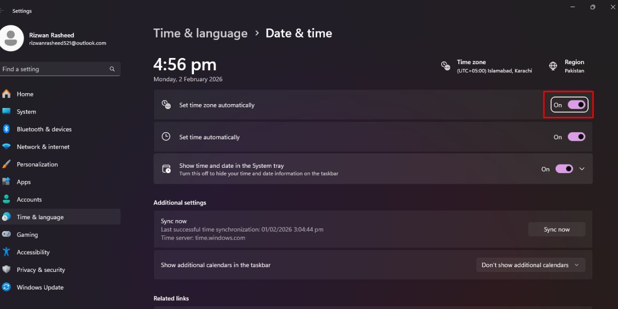The height and width of the screenshot is (309, 618).
Task: Expand the System tray time and date options
Action: pyautogui.click(x=582, y=168)
